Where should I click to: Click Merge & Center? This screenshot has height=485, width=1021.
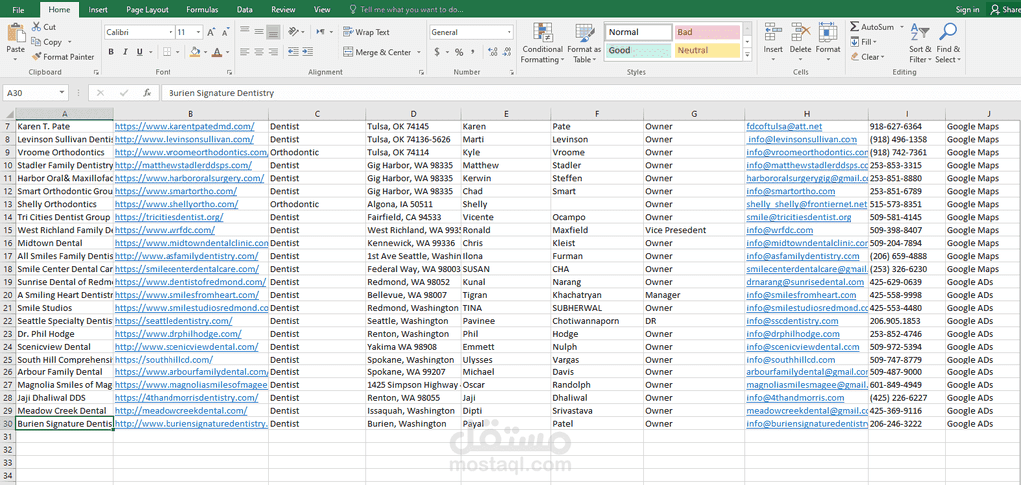pos(378,52)
